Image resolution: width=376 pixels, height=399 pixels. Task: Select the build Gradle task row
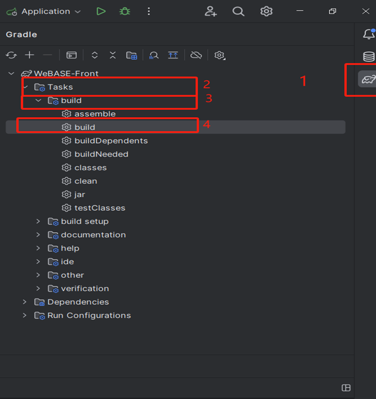pos(176,127)
